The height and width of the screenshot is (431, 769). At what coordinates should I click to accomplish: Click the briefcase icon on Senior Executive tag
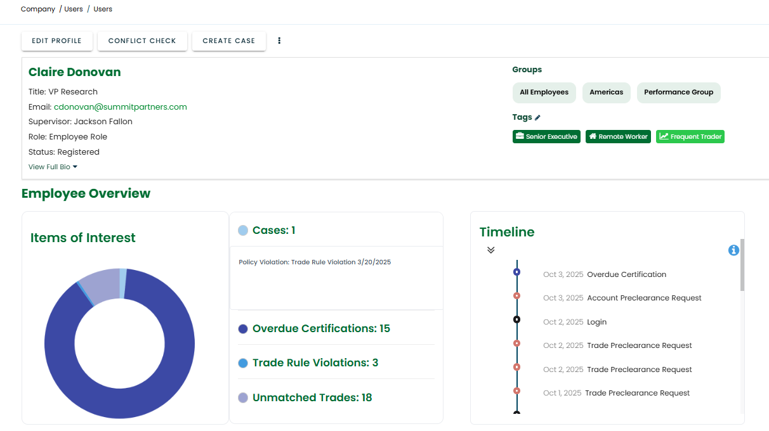point(520,136)
